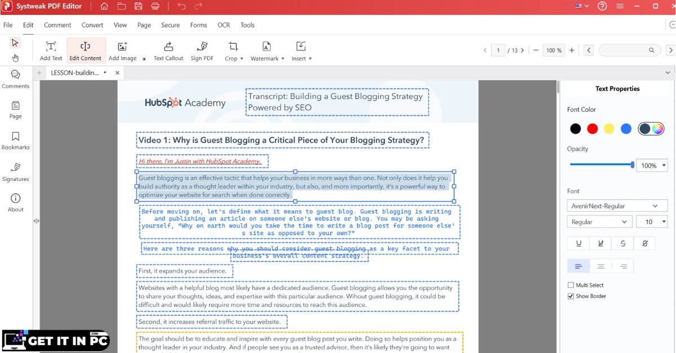Screen dimensions: 676x353
Task: Toggle underline formatting
Action: tap(579, 243)
